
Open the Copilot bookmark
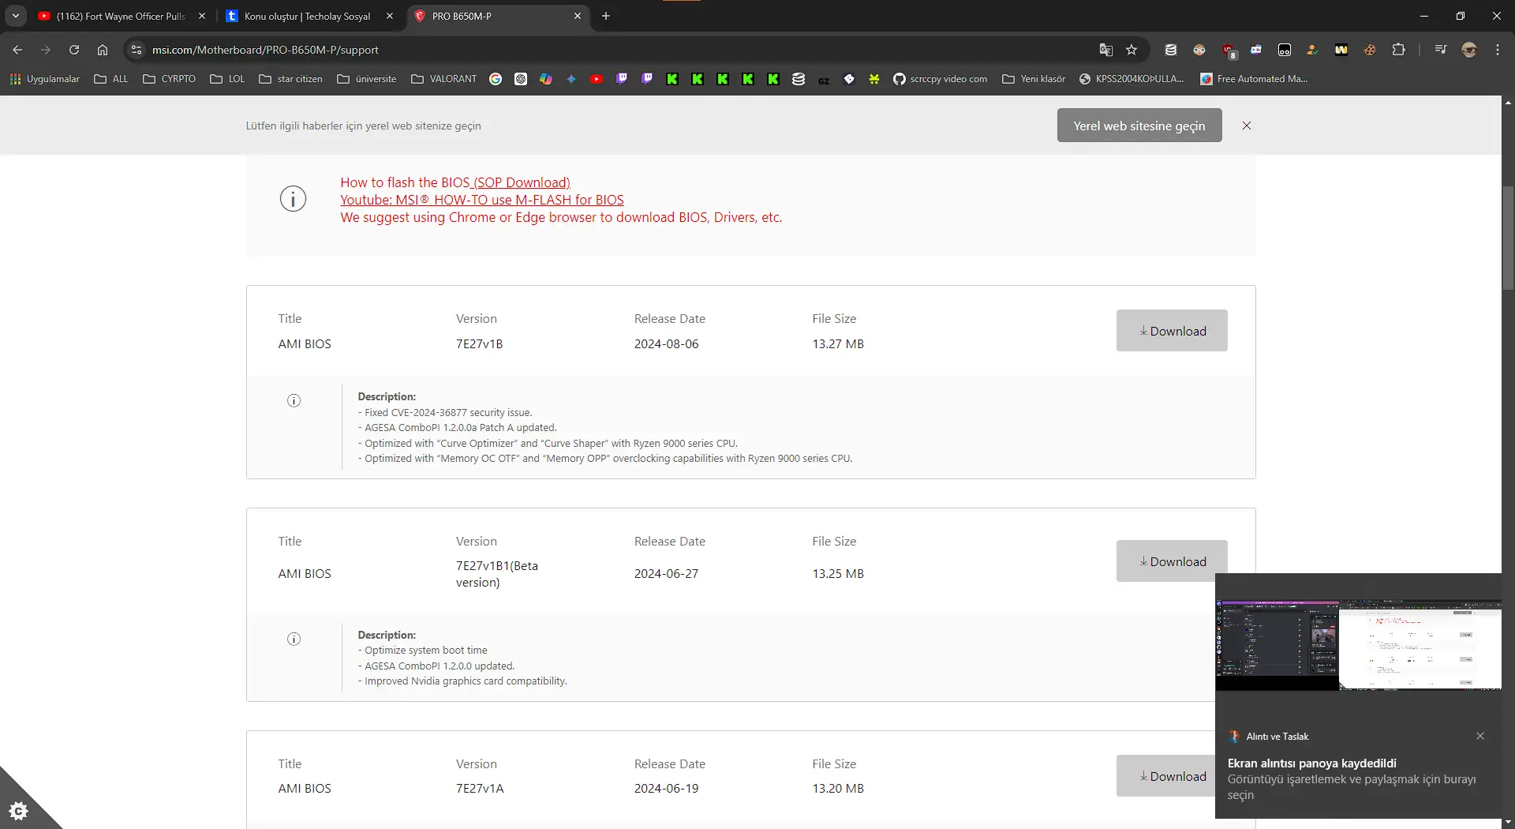click(x=546, y=79)
